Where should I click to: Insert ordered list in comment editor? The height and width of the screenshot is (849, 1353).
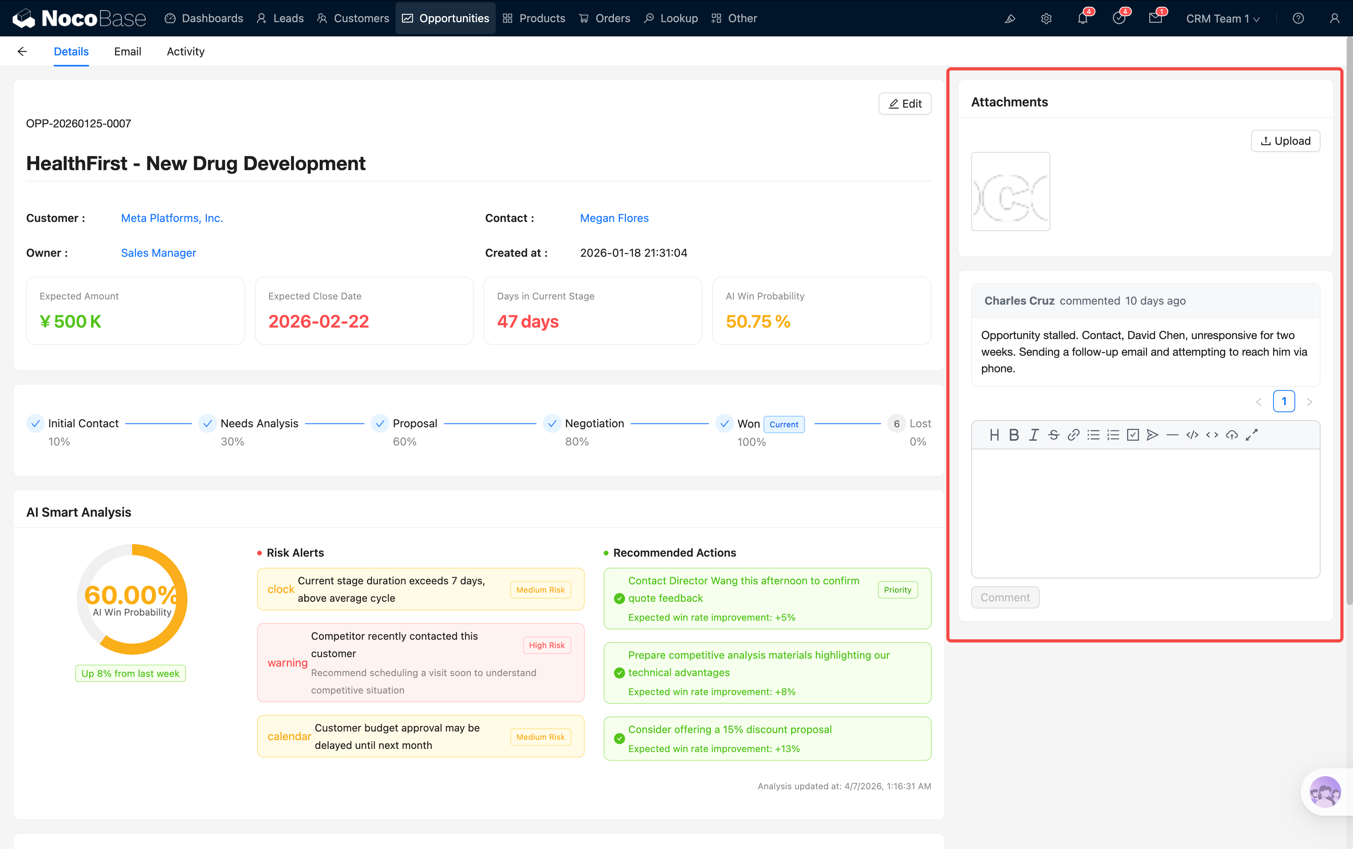click(x=1113, y=435)
